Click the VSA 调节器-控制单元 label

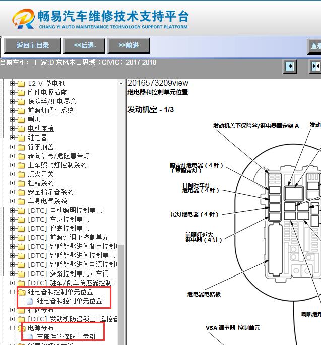(233, 328)
